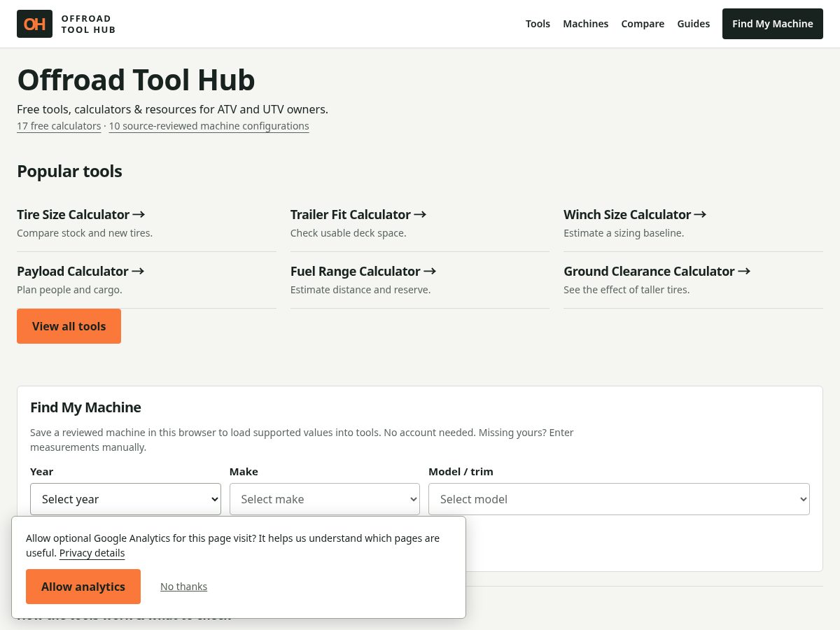
Task: Click the Year field label
Action: [x=41, y=472]
